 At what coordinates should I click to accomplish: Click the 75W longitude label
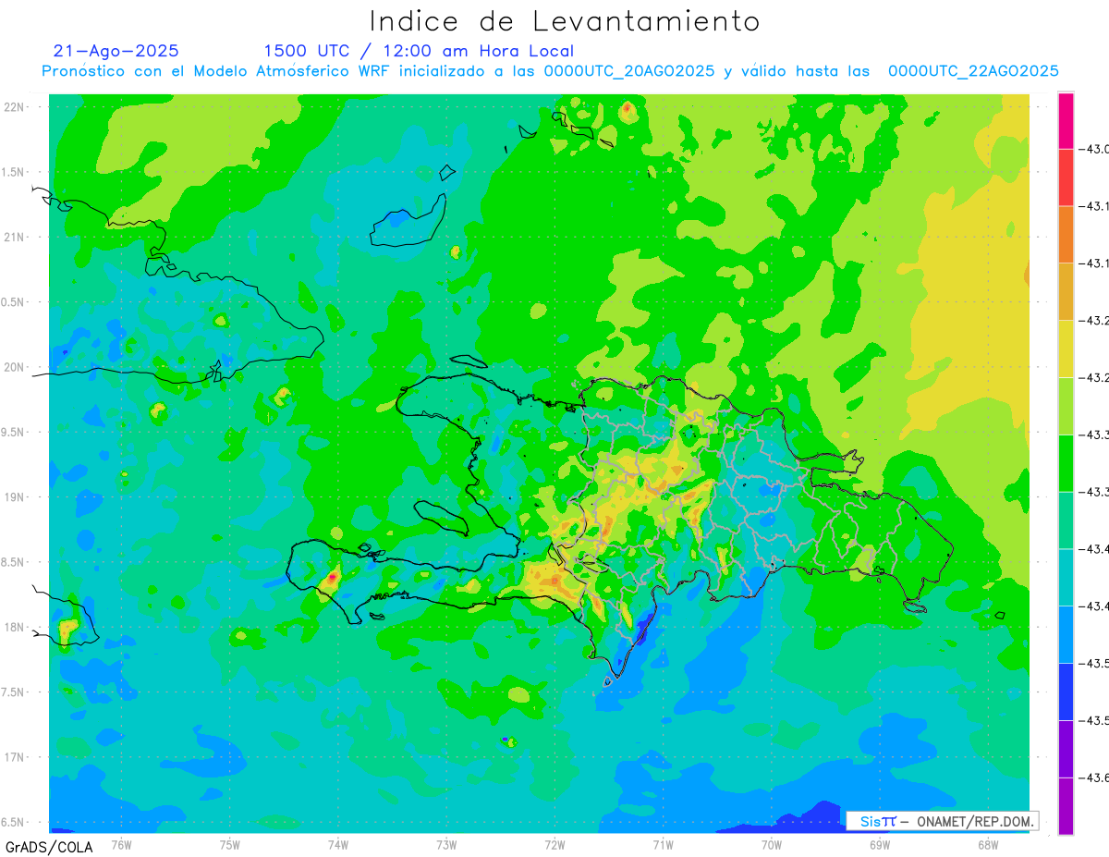coord(230,844)
